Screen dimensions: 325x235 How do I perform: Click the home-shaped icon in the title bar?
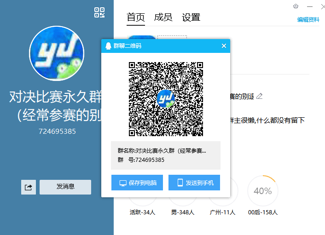coord(296,6)
